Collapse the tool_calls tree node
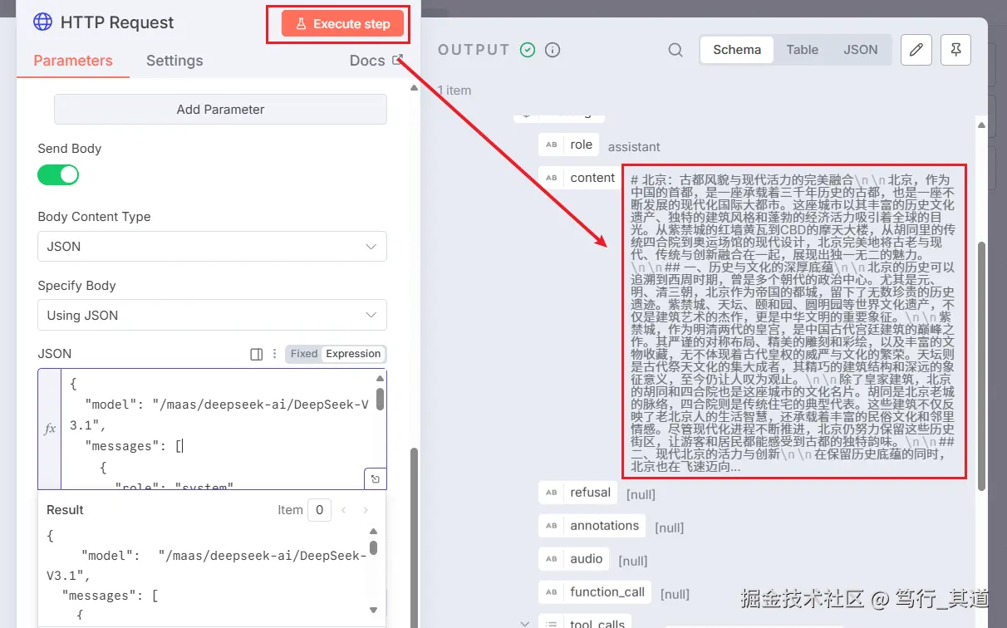The image size is (1007, 628). point(524,623)
